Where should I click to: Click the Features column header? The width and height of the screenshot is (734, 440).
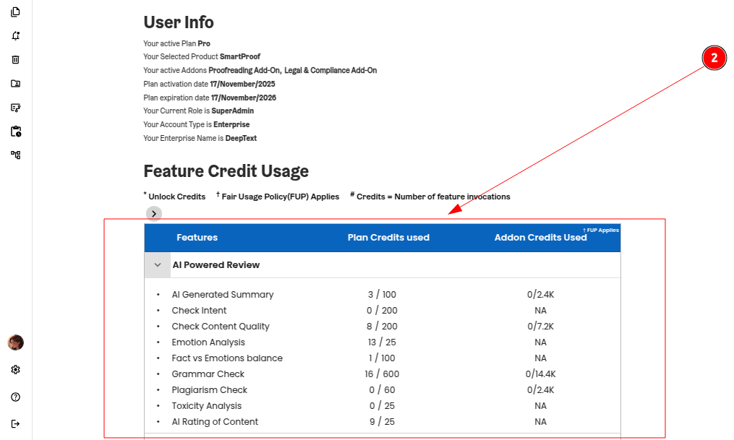tap(197, 238)
